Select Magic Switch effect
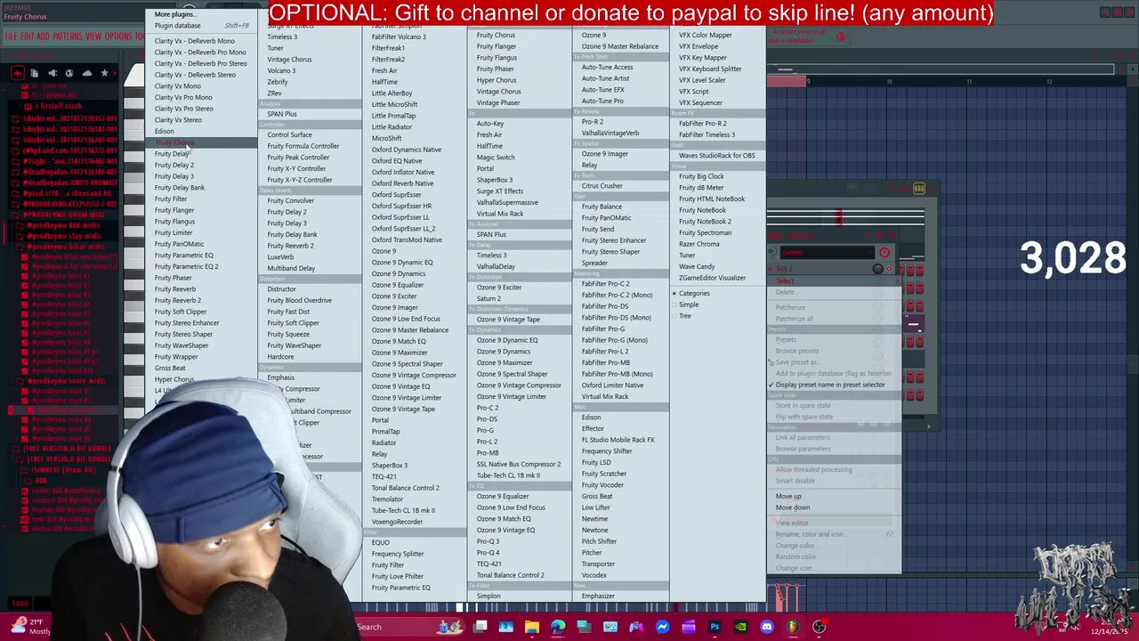 tap(496, 158)
